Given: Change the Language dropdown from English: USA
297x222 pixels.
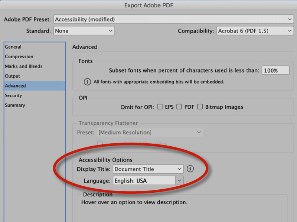Looking at the screenshot, I should point(148,181).
